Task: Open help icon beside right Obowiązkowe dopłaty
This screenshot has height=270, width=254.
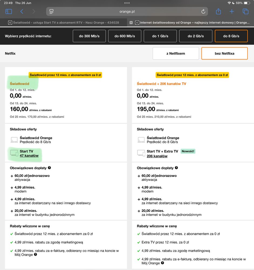Action: click(x=176, y=168)
